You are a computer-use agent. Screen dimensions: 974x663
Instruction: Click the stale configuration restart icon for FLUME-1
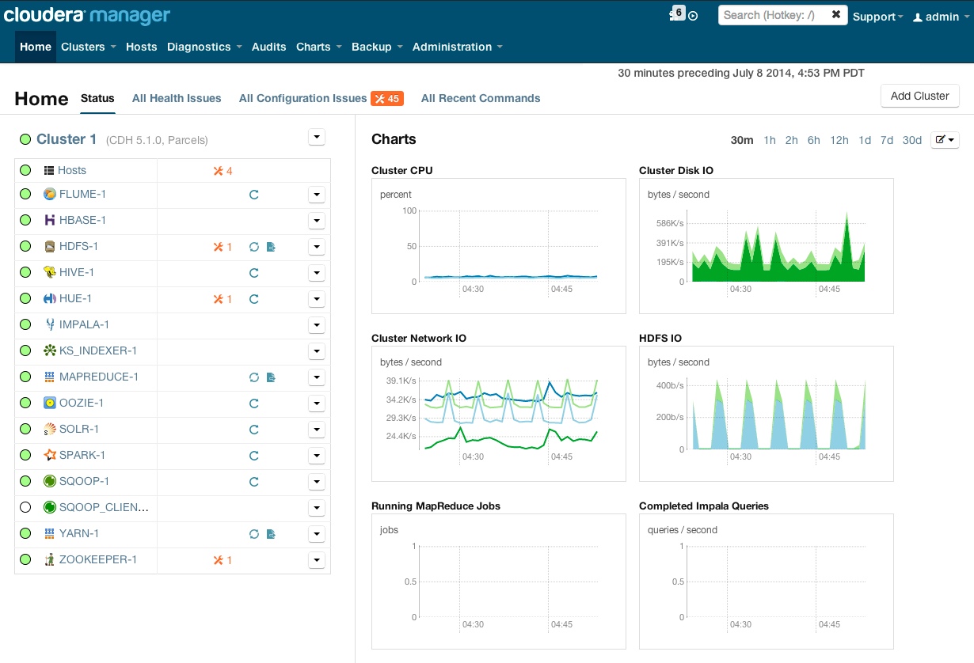(254, 194)
